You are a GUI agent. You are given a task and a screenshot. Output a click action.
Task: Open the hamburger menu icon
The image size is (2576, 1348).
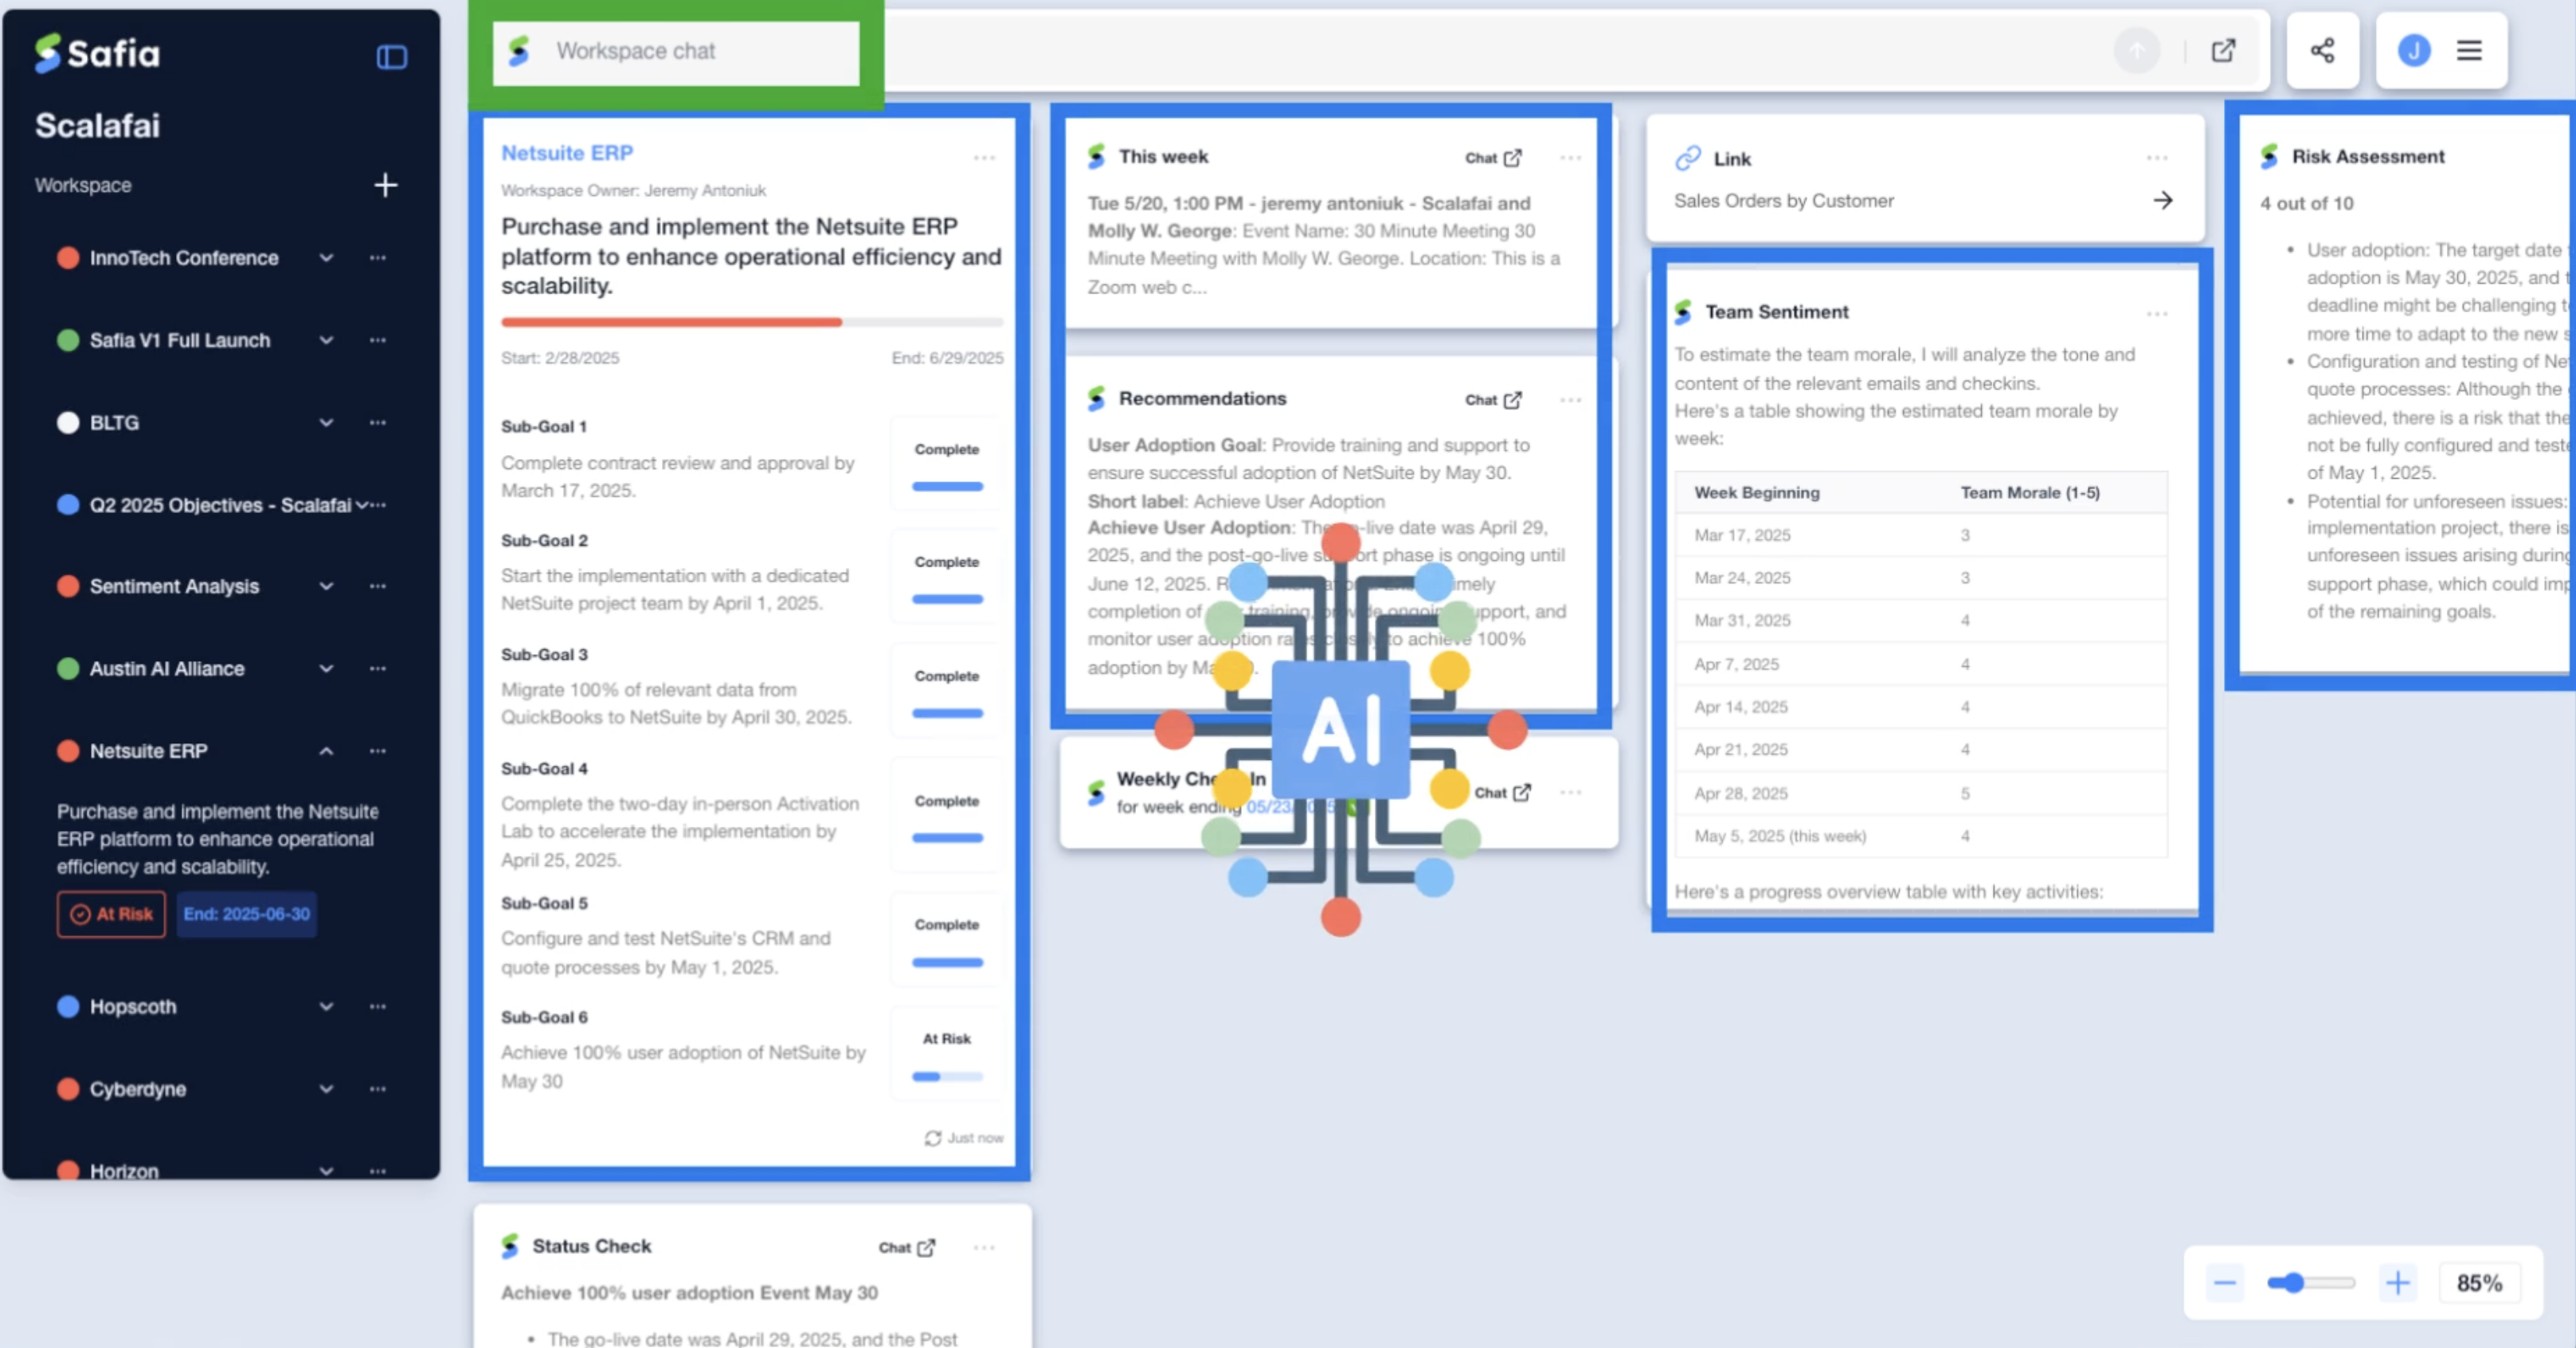[x=2469, y=50]
